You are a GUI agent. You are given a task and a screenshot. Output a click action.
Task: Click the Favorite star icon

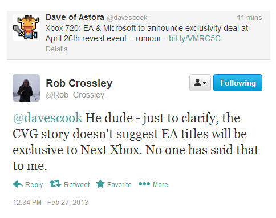coord(100,184)
